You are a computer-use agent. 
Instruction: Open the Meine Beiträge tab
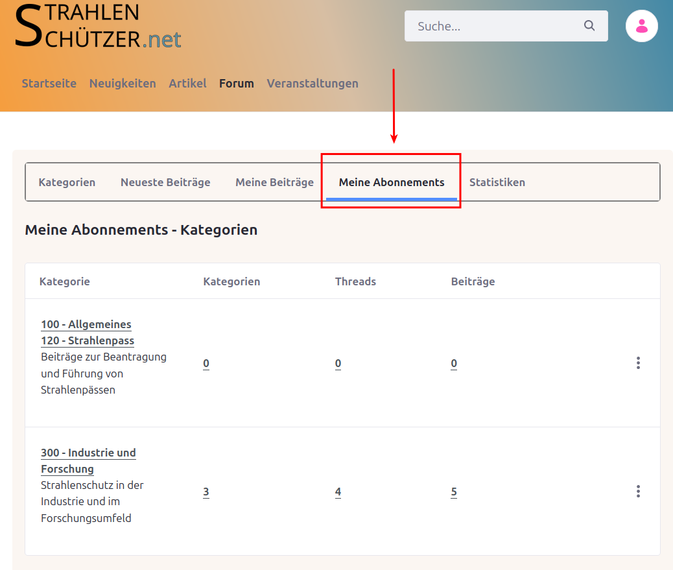coord(274,182)
